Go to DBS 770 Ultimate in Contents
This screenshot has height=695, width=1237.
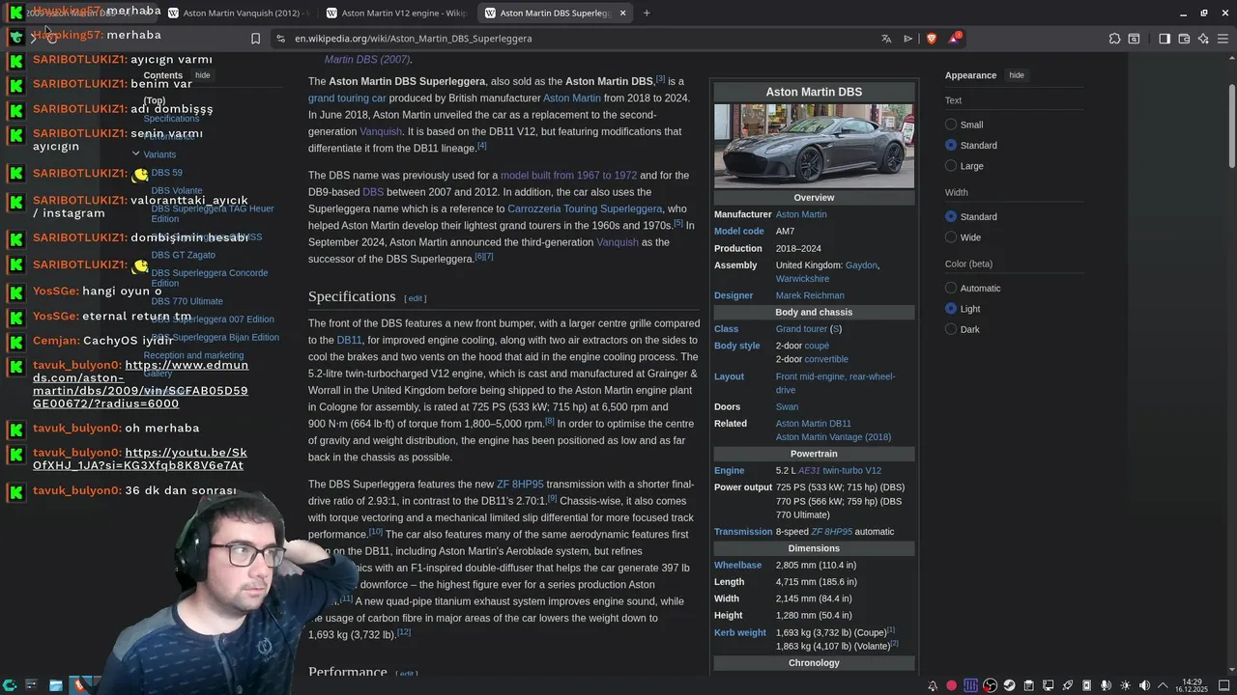pyautogui.click(x=187, y=301)
